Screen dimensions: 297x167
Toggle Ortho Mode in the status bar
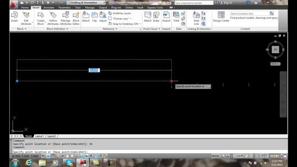coord(58,156)
